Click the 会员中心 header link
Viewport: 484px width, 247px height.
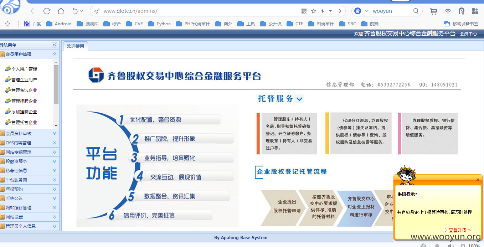pyautogui.click(x=468, y=34)
